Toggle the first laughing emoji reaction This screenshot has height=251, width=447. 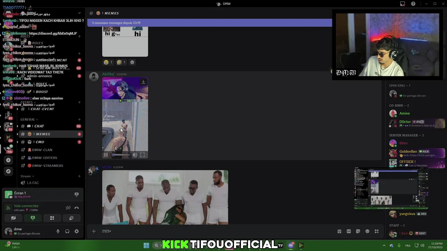(108, 62)
